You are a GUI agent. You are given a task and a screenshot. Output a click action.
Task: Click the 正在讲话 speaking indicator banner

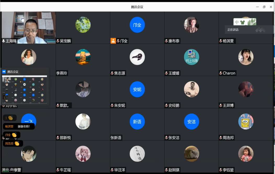click(x=249, y=30)
